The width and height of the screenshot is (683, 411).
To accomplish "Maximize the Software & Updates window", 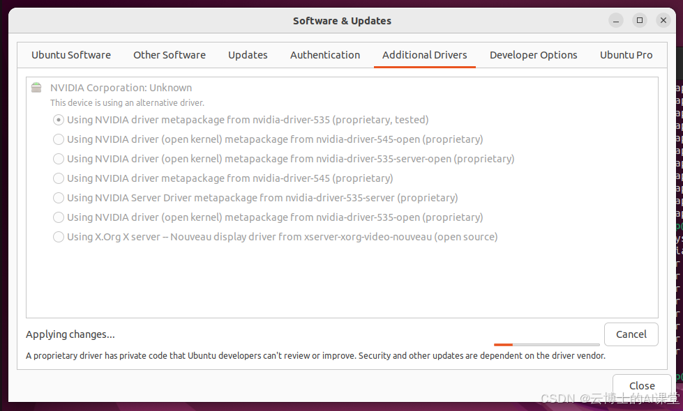I will coord(640,20).
